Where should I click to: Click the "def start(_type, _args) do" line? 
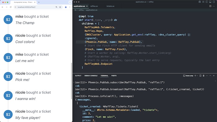tap(98, 20)
